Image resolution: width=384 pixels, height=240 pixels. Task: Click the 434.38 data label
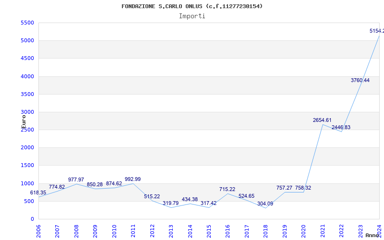coord(190,199)
